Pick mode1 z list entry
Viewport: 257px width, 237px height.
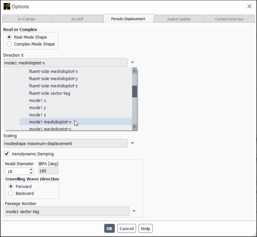tap(38, 115)
